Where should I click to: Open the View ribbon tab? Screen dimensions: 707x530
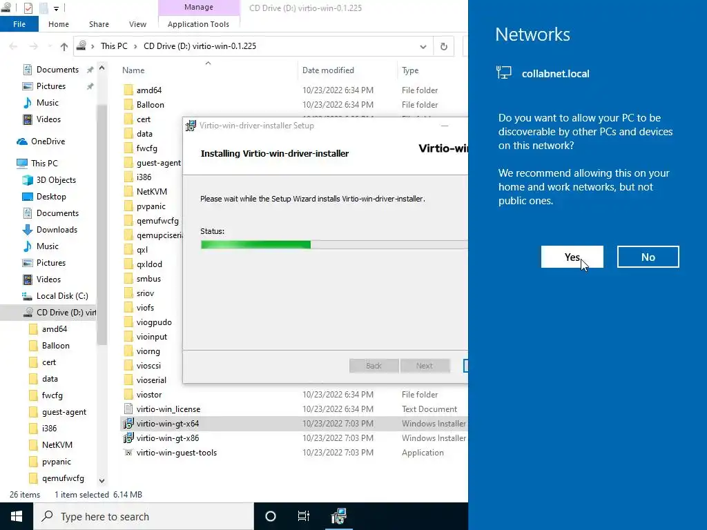pos(137,24)
